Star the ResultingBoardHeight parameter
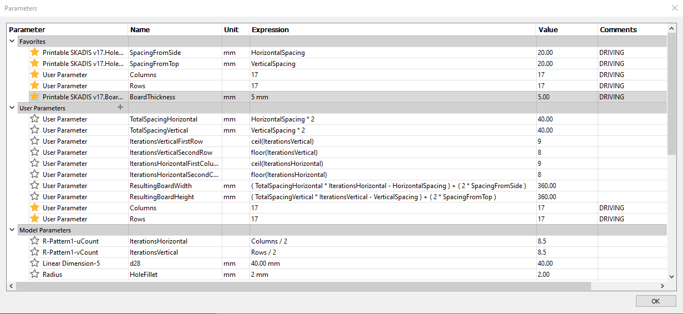 click(x=34, y=196)
